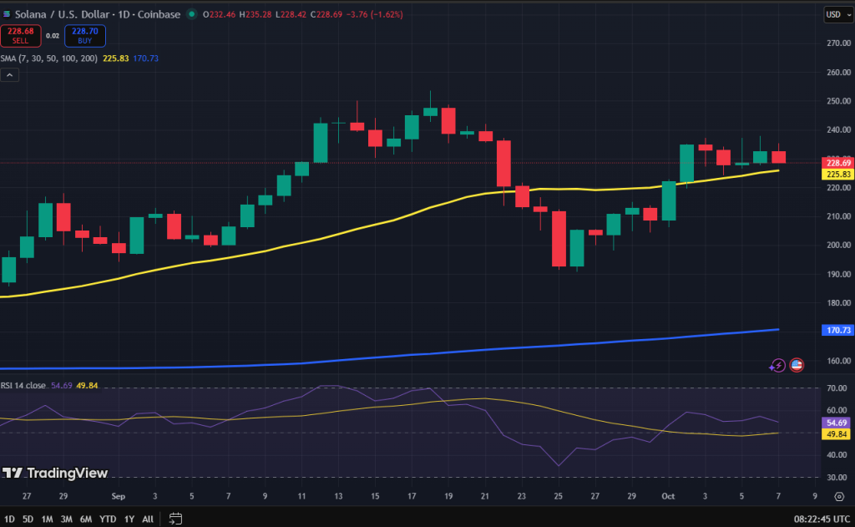Click the 08:22:45 UTC timezone clock
This screenshot has height=527, width=855.
click(822, 519)
